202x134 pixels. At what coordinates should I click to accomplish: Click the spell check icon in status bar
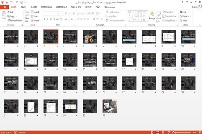pyautogui.click(x=15, y=132)
